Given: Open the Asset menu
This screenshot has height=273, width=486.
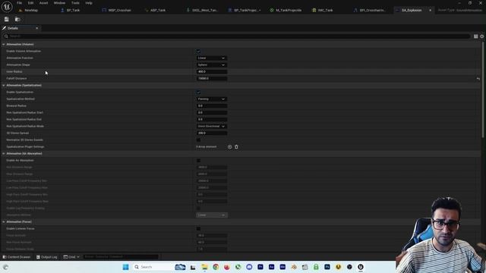Looking at the screenshot, I should coord(44,3).
